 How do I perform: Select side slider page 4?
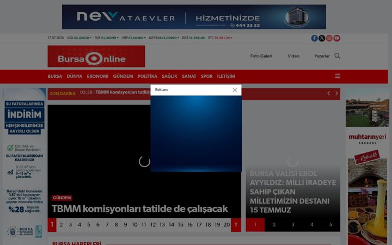pos(312,225)
